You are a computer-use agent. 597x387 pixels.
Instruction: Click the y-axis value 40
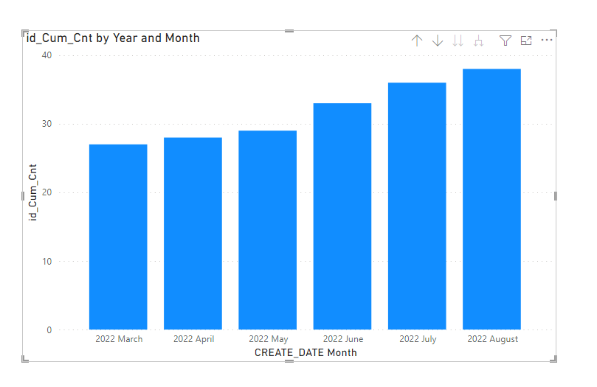pos(46,55)
